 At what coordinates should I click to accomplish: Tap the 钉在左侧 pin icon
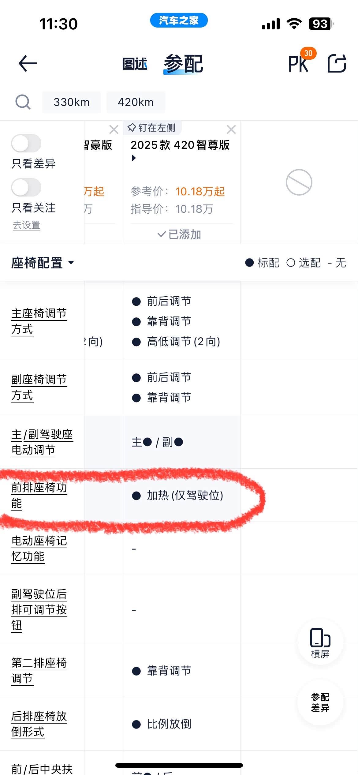(x=132, y=127)
